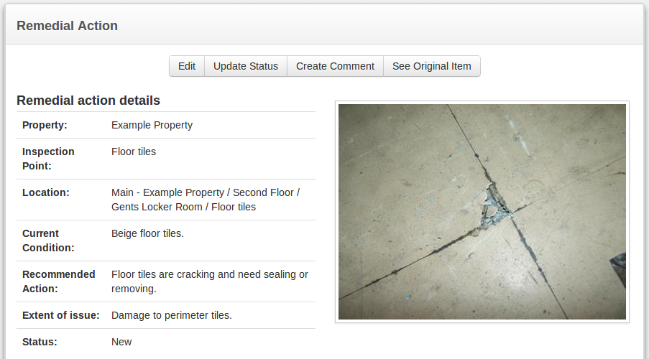Click the Property label
This screenshot has height=359, width=649.
[x=45, y=125]
